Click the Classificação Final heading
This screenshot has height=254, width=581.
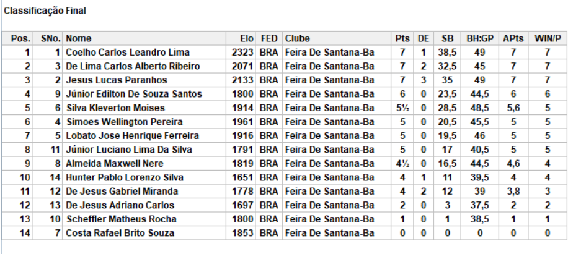click(x=45, y=11)
